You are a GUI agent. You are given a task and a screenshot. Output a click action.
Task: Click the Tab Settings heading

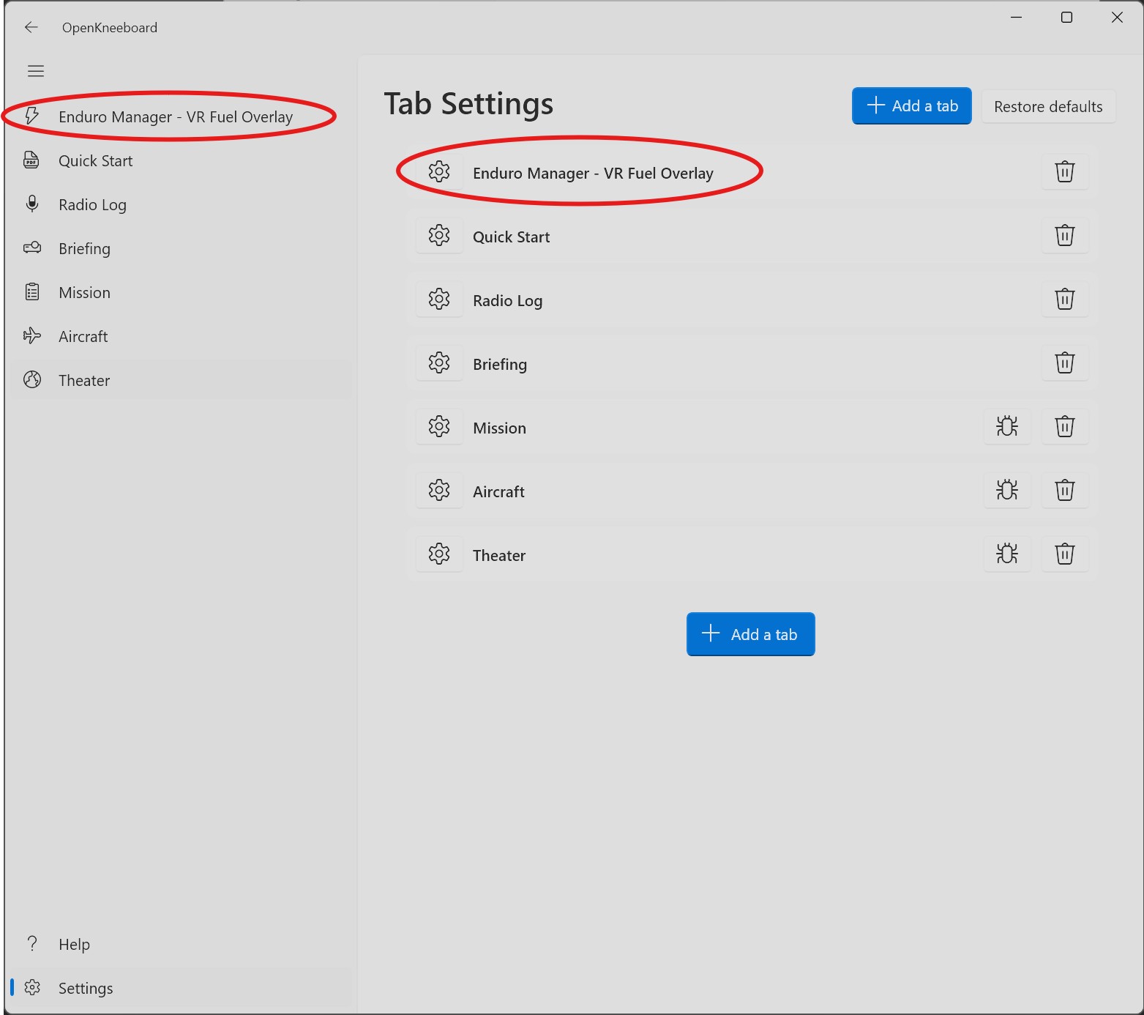click(x=468, y=104)
